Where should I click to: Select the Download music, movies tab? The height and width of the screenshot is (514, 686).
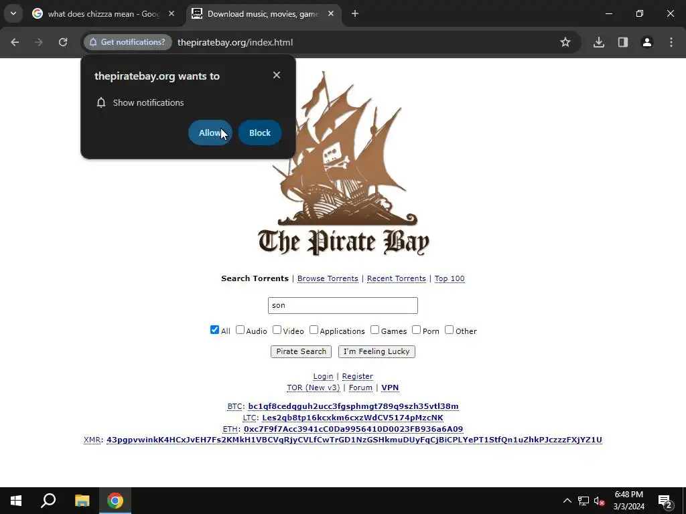(263, 14)
